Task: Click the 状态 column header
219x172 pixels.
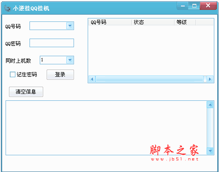Action: click(153, 22)
